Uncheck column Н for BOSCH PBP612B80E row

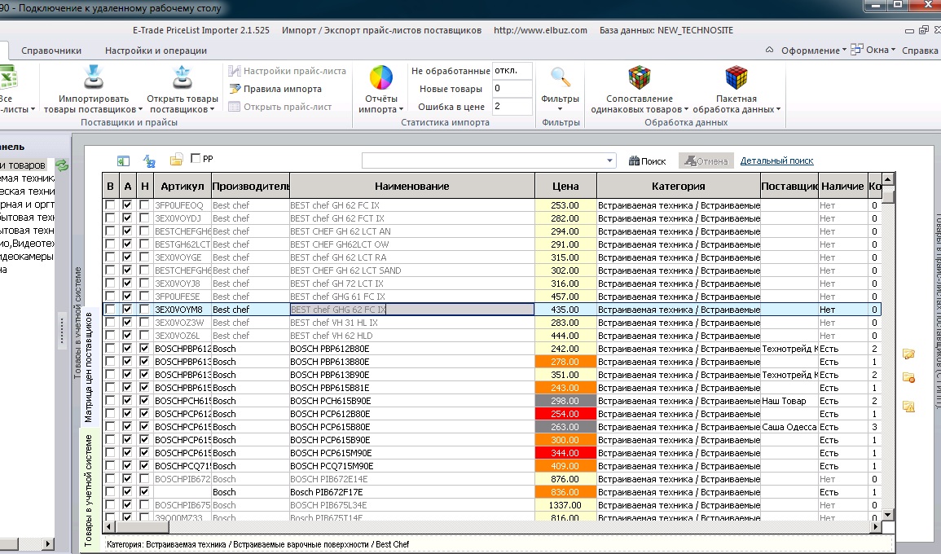click(144, 348)
